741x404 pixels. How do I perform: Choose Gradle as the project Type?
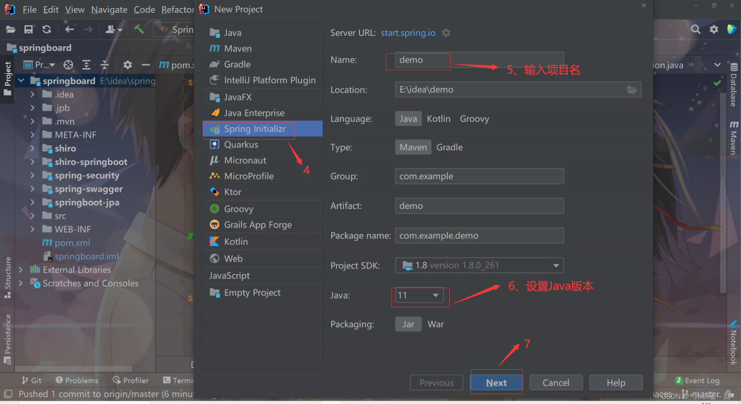click(x=449, y=147)
